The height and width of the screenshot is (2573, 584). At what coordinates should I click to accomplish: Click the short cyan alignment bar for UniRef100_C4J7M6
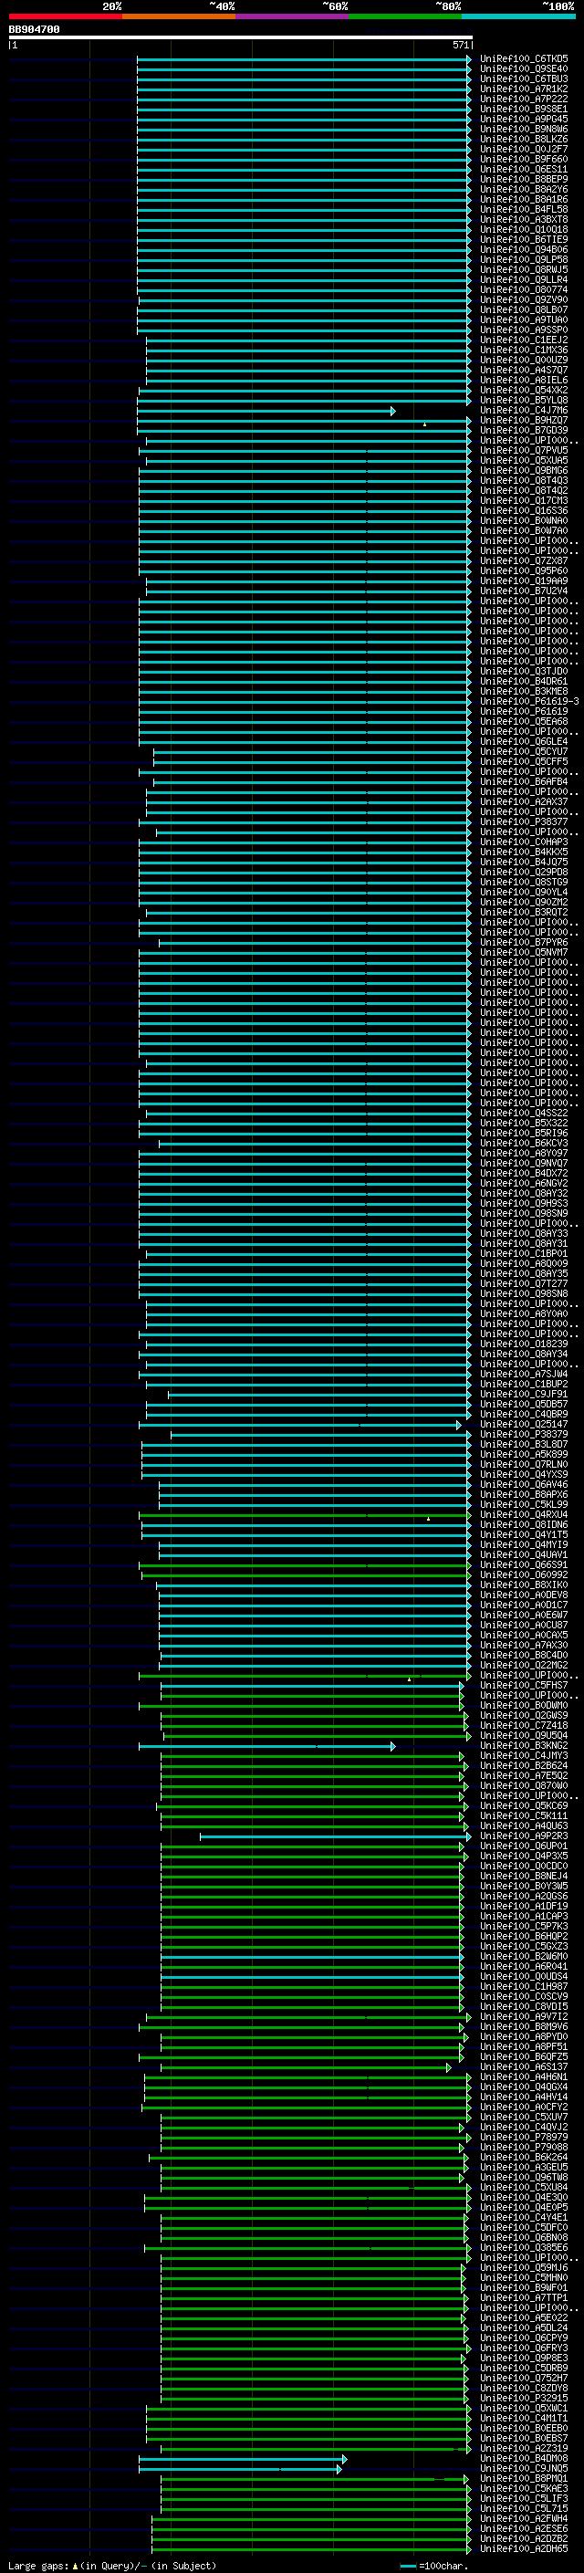point(266,411)
